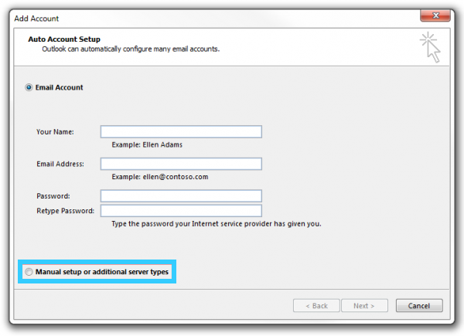Screen dimensions: 464x336
Task: Focus the Email Address input box
Action: [x=181, y=164]
